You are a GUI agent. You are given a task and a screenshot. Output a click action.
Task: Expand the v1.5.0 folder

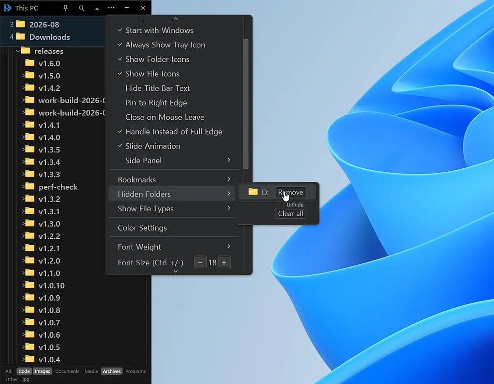(x=23, y=75)
